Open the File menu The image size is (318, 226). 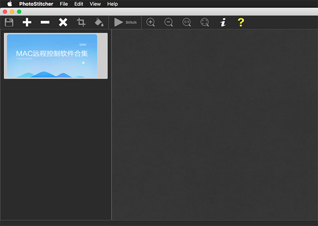tap(64, 4)
